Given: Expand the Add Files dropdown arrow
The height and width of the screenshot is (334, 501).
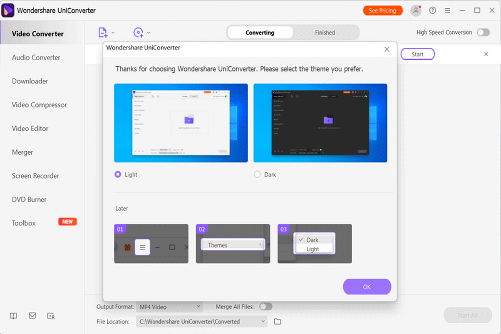Looking at the screenshot, I should 113,33.
